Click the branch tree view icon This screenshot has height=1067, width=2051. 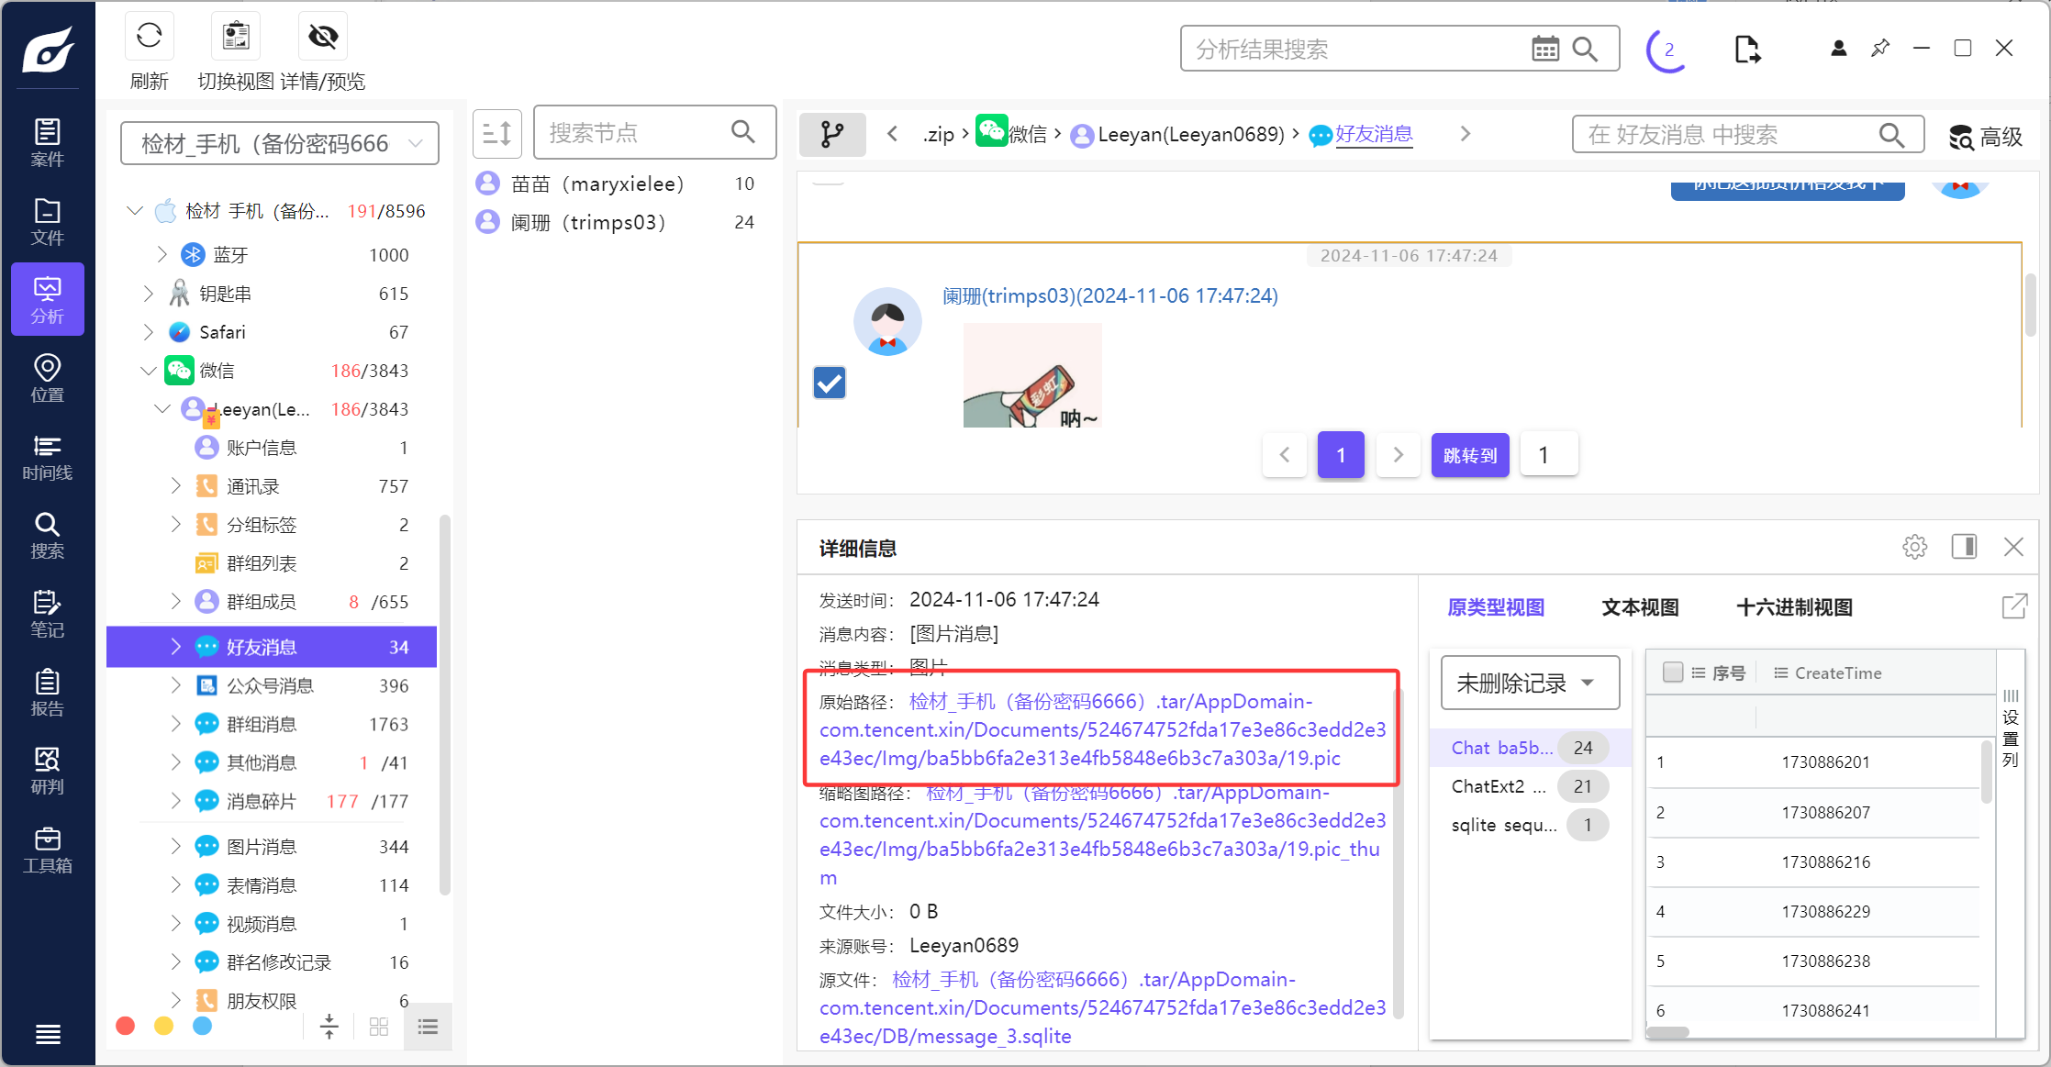[x=832, y=135]
